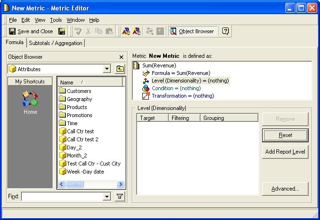Open the Tools menu
The width and height of the screenshot is (320, 220).
pyautogui.click(x=56, y=20)
